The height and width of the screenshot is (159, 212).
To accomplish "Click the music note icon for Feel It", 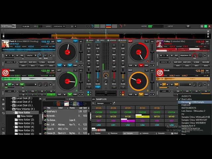I will coord(45,129).
